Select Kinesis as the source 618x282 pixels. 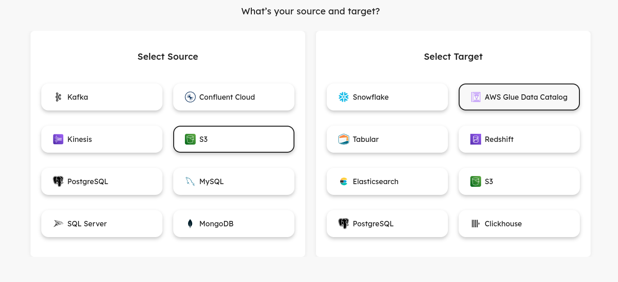[102, 139]
